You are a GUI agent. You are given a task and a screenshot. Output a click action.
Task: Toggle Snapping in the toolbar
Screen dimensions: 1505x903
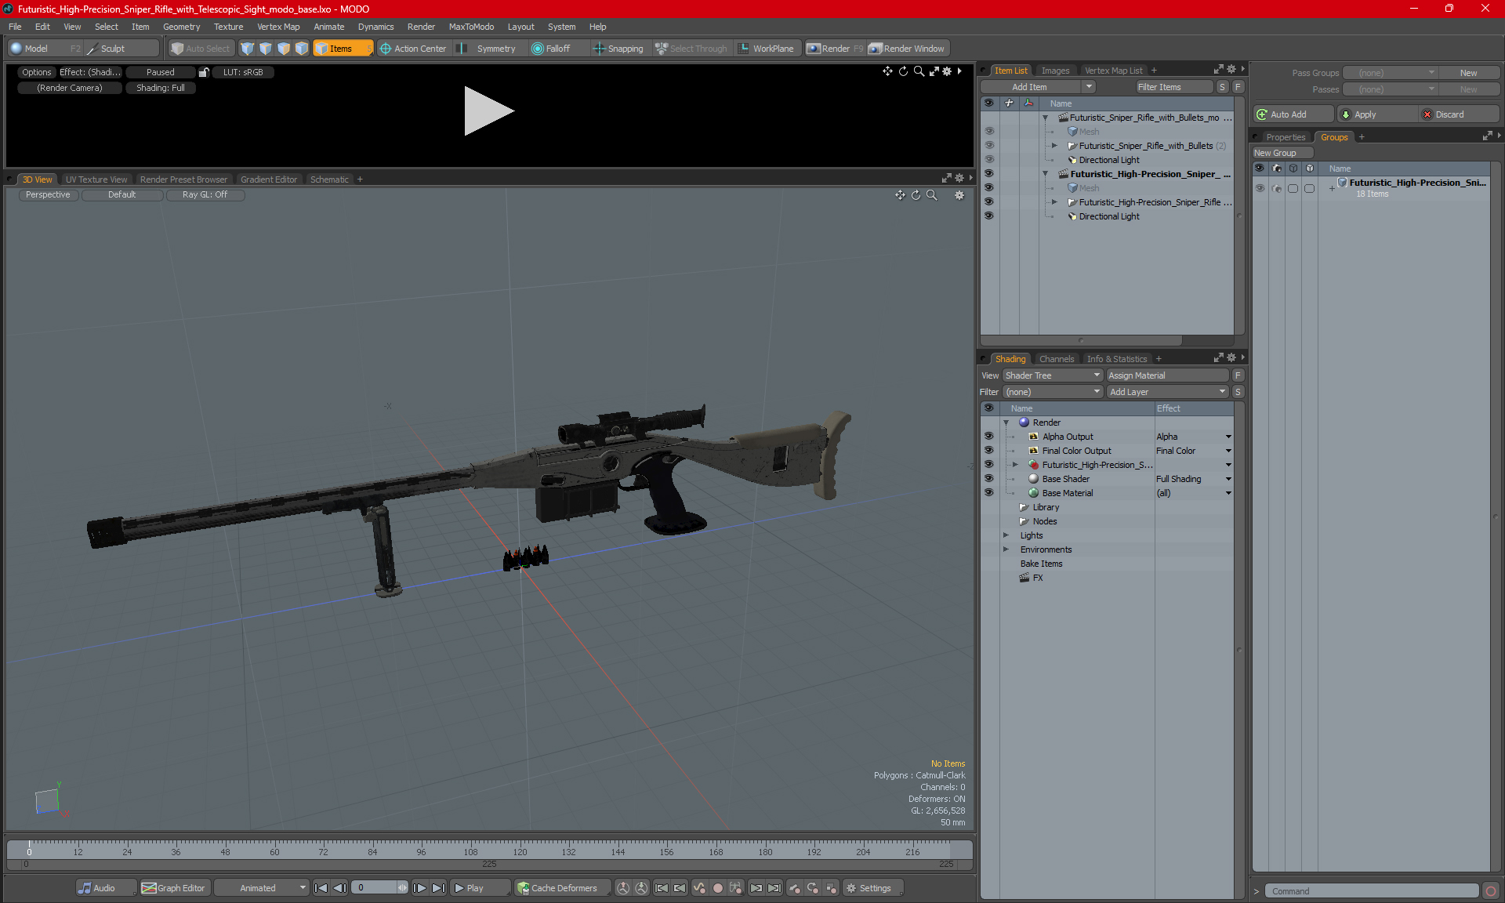point(618,49)
